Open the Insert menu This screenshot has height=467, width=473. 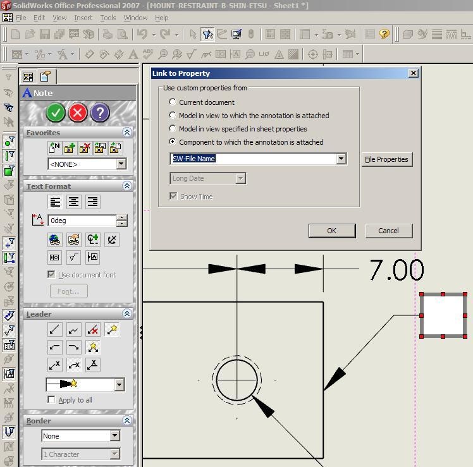tap(83, 18)
